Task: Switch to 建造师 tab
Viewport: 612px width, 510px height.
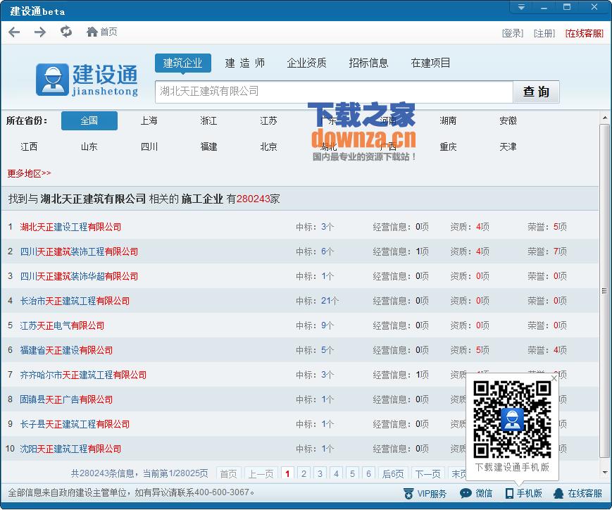Action: [244, 63]
